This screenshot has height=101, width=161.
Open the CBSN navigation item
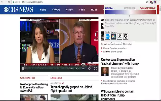coord(82,10)
